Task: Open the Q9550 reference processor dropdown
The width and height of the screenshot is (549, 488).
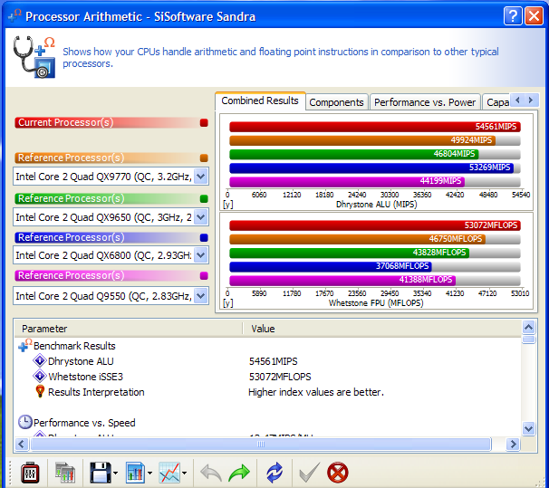Action: click(x=201, y=295)
